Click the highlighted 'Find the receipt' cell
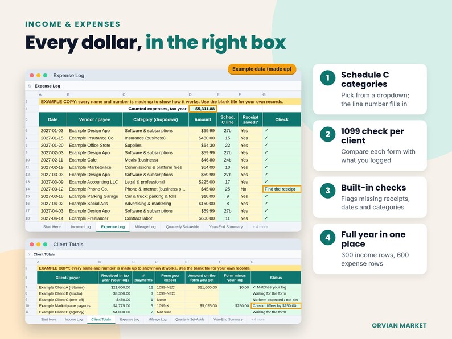The height and width of the screenshot is (339, 452). click(x=282, y=189)
